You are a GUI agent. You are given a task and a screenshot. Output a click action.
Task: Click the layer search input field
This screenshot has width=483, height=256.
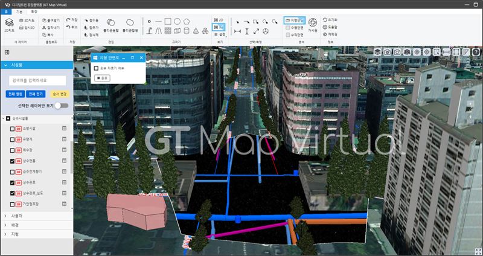(37, 80)
